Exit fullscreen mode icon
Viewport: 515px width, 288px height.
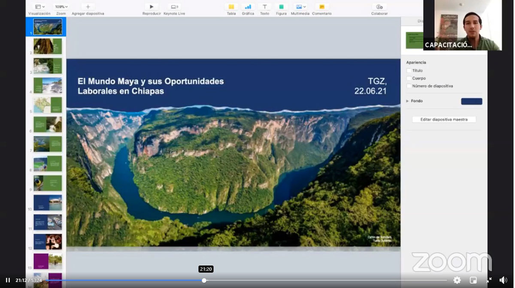coord(489,280)
